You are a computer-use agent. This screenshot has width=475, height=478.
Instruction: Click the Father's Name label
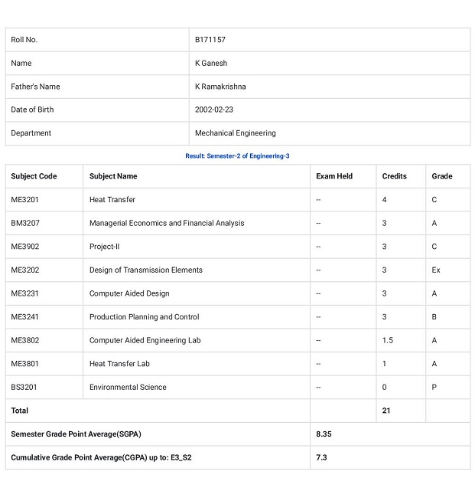pos(35,87)
